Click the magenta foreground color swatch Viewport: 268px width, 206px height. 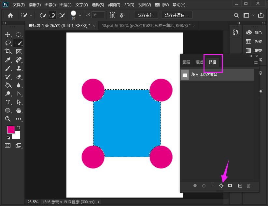[x=11, y=129]
